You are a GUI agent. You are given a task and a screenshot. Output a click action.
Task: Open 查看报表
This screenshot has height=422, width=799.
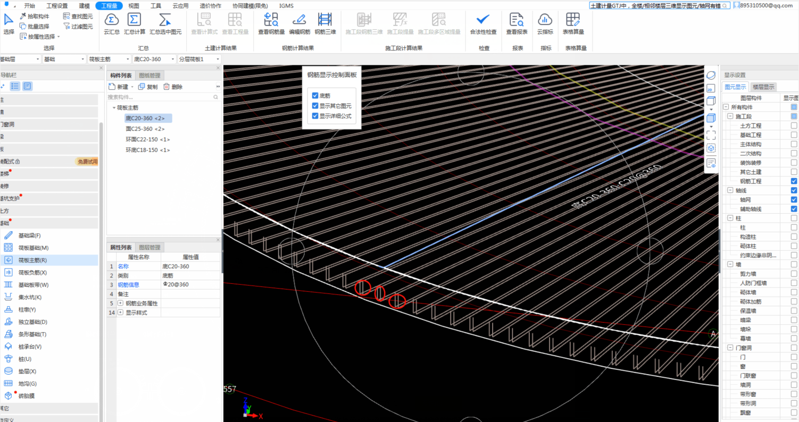517,24
